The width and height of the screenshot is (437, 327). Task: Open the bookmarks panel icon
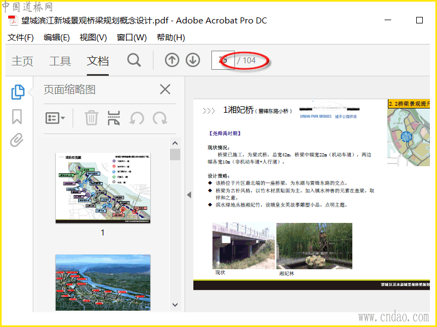click(17, 116)
